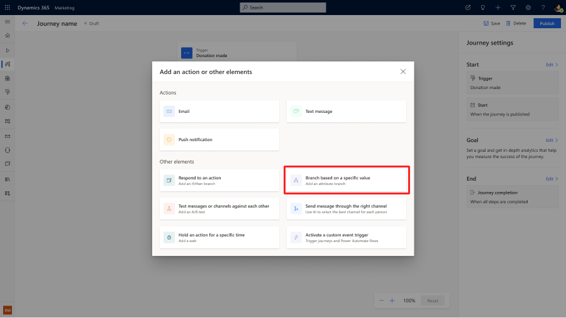566x318 pixels.
Task: Open the Settings gear icon
Action: (x=528, y=8)
